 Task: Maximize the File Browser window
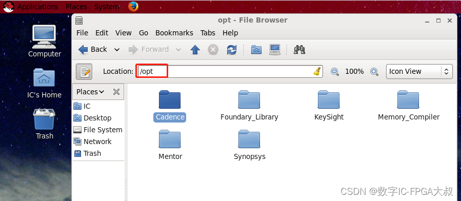pyautogui.click(x=438, y=21)
